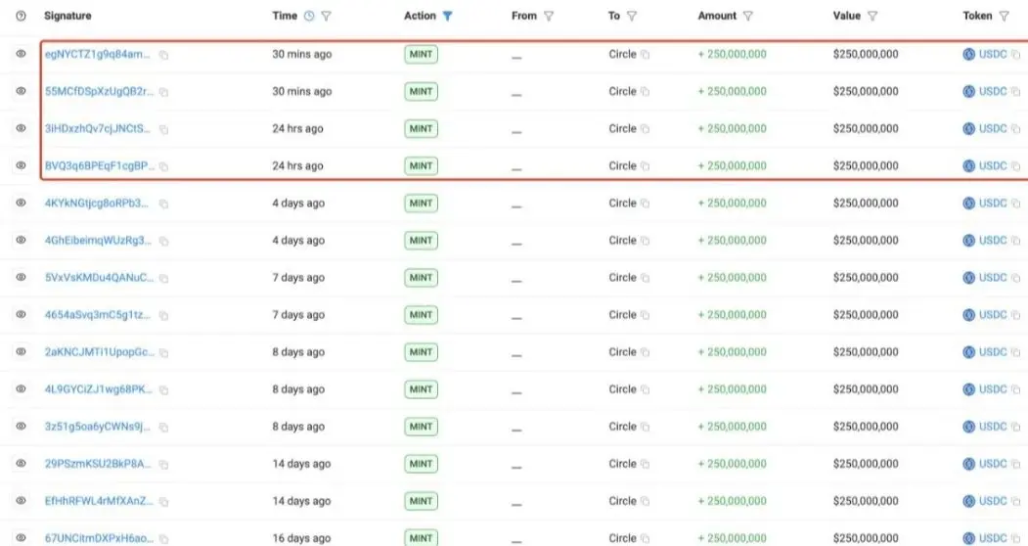
Task: Click USDC coin logo in second row
Action: [969, 92]
